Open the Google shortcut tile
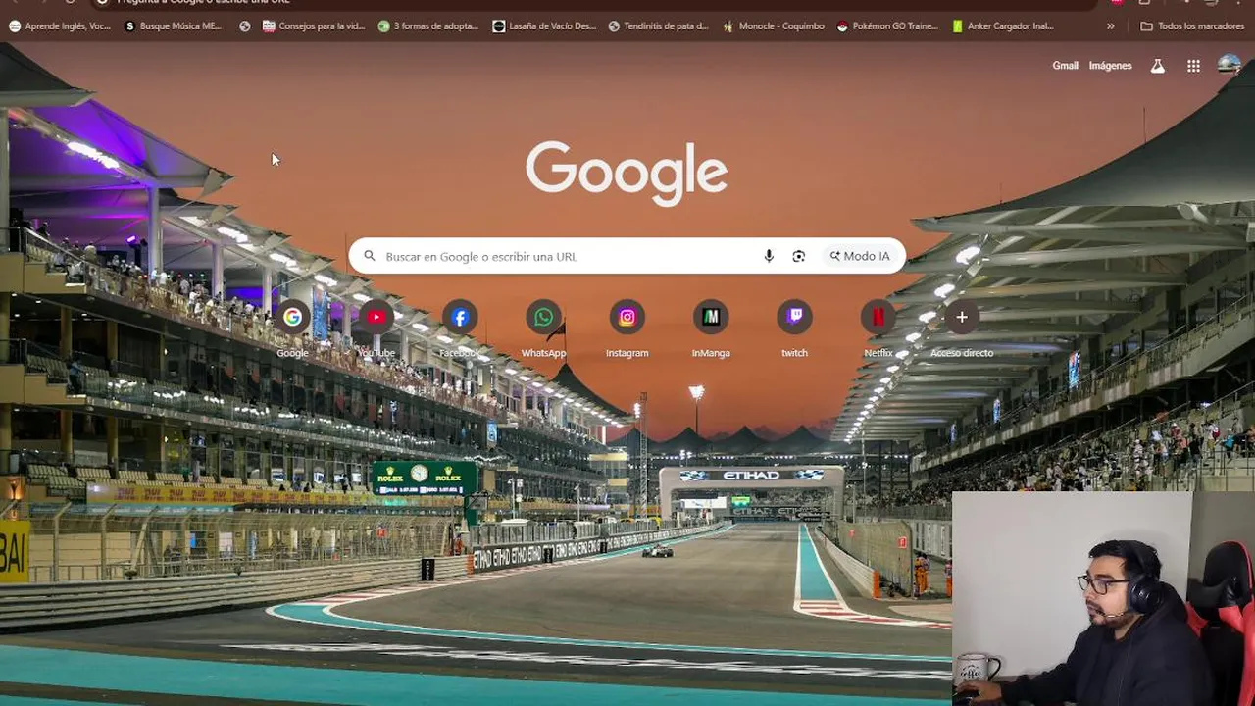The image size is (1255, 706). (292, 328)
